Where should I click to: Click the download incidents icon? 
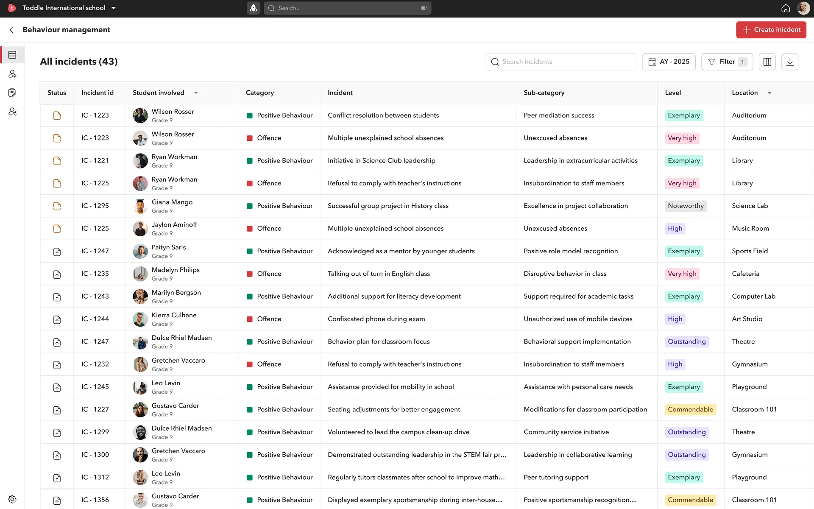789,62
